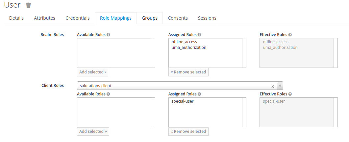
Task: Select offline_access in Assigned Roles list
Action: pyautogui.click(x=184, y=42)
